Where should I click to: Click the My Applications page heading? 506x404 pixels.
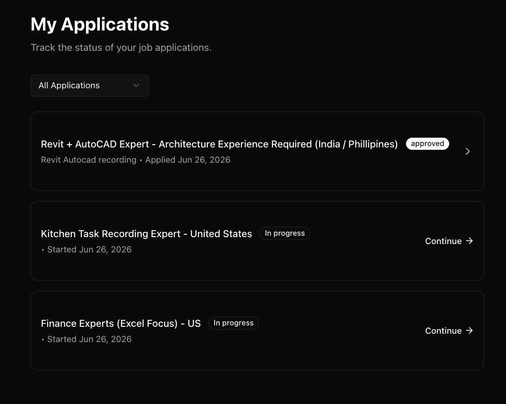click(x=100, y=24)
